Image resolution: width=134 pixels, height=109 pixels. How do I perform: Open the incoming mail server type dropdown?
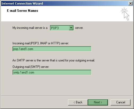[62, 28]
